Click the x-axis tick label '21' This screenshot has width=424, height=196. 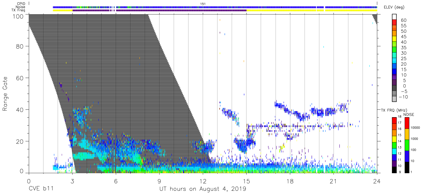[334, 181]
